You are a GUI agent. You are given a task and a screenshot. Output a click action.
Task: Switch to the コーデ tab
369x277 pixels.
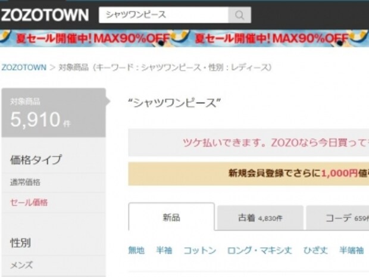(x=337, y=218)
